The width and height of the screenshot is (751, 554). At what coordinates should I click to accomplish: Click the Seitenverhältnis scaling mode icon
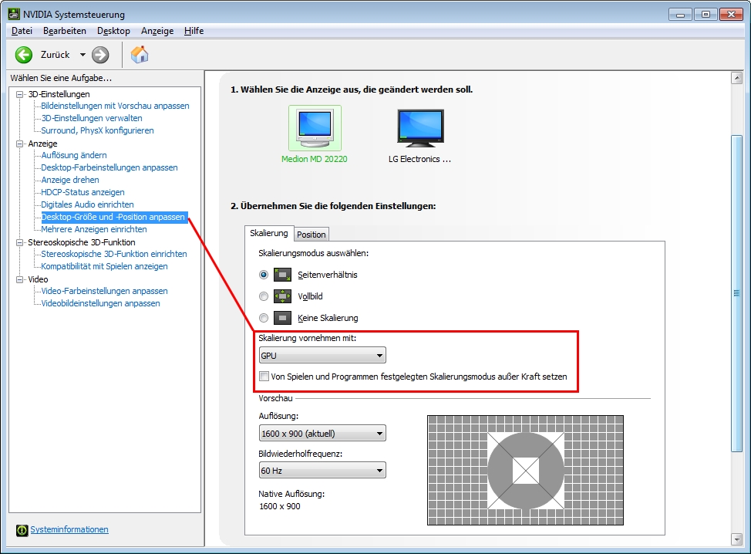(282, 275)
